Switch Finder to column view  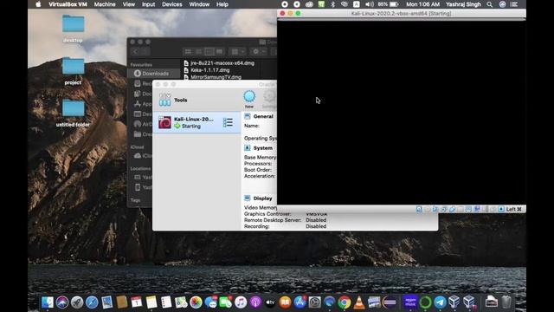209,52
